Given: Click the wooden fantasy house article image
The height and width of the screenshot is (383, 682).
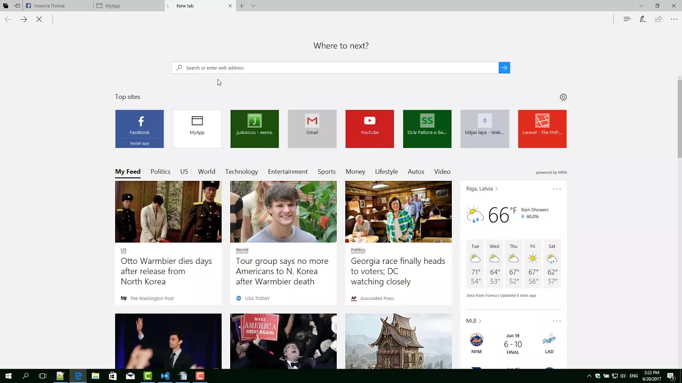Looking at the screenshot, I should point(399,341).
